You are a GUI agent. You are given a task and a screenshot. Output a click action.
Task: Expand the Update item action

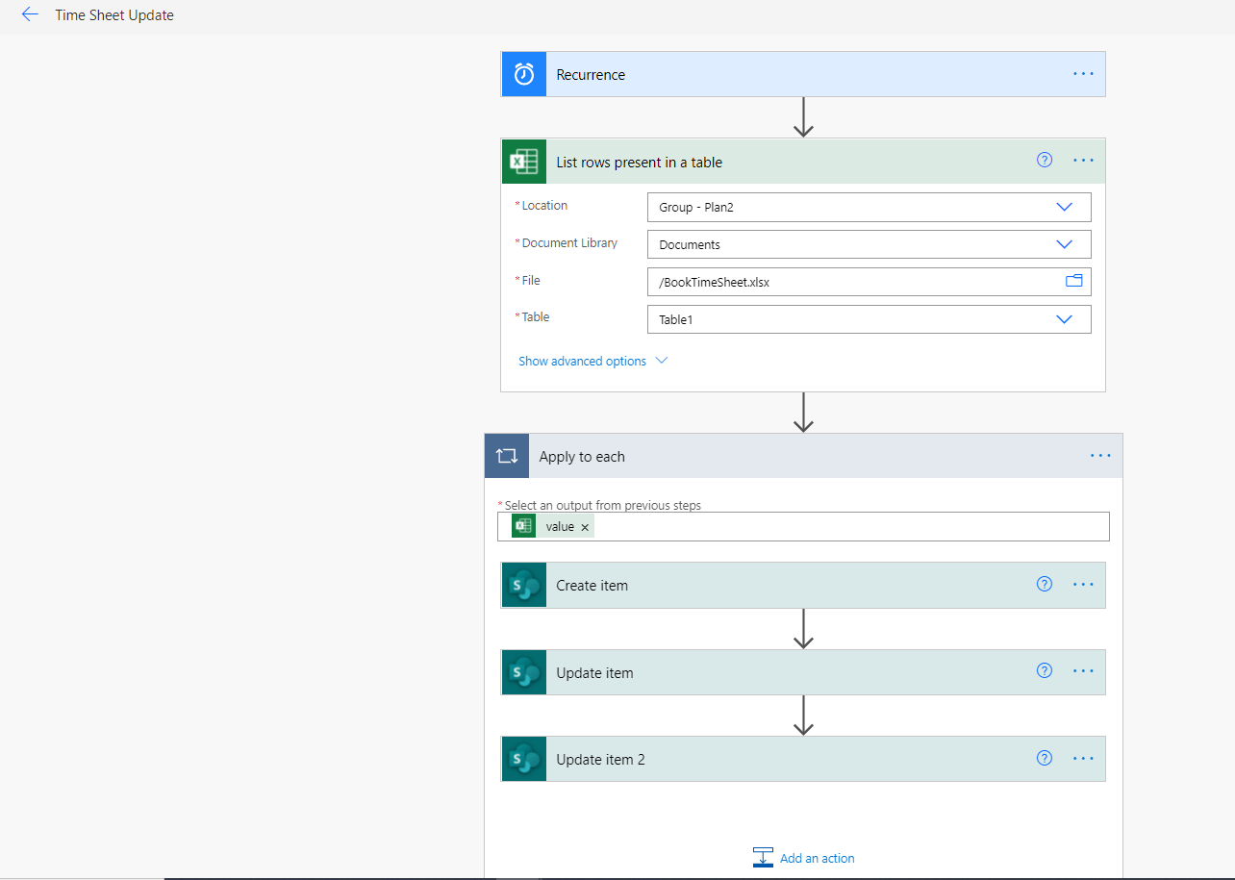coord(803,672)
